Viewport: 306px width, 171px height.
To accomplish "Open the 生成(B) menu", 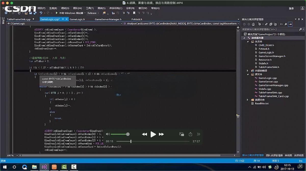I will [x=53, y=8].
